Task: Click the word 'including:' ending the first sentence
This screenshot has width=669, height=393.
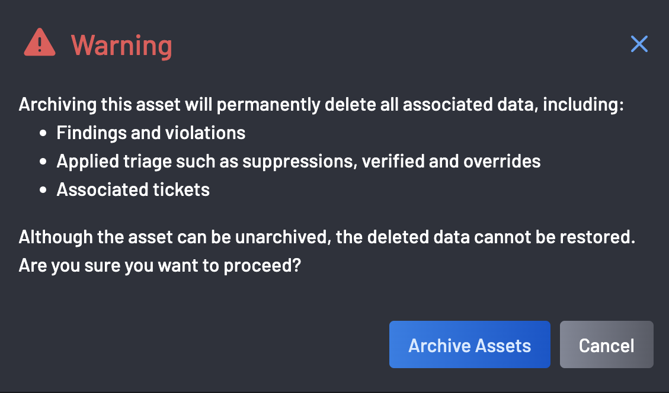Action: pyautogui.click(x=583, y=104)
